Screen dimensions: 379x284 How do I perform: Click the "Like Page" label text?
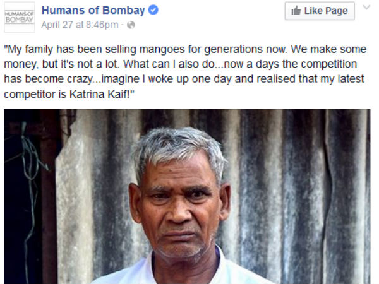[326, 11]
